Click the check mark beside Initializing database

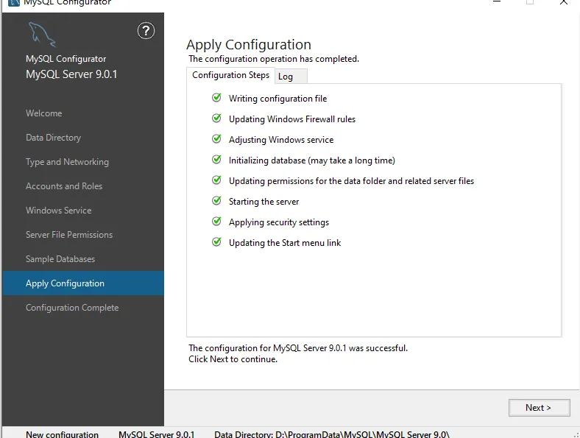(216, 160)
